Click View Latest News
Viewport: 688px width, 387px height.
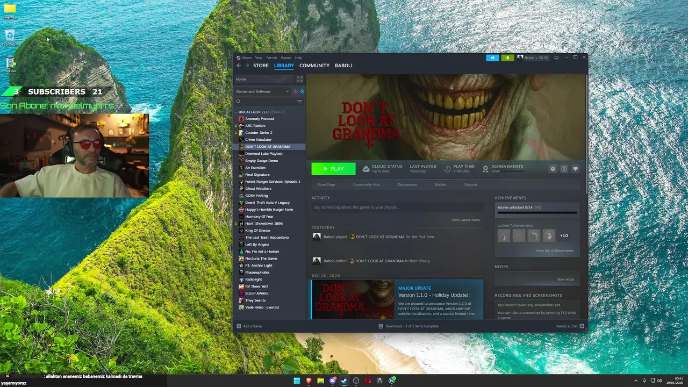[x=465, y=220]
